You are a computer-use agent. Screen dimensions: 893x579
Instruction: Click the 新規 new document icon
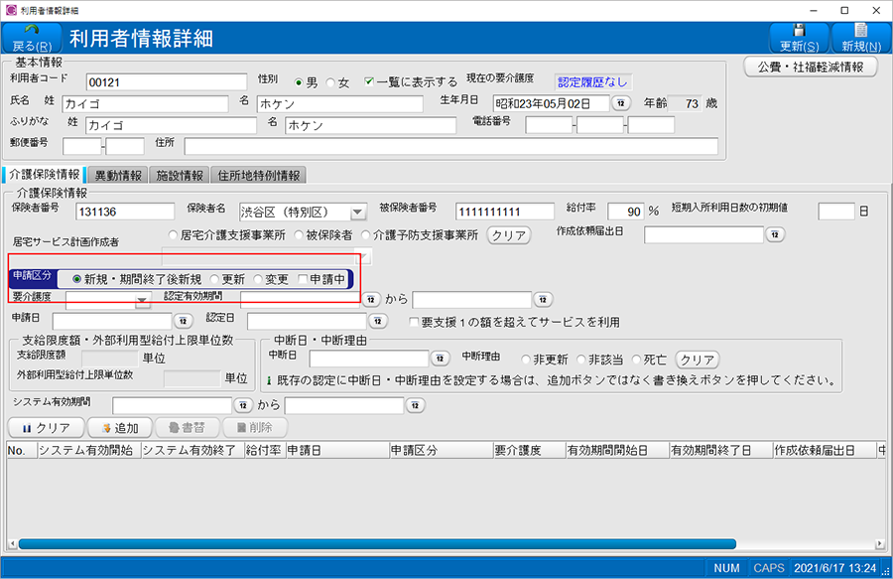pyautogui.click(x=859, y=32)
